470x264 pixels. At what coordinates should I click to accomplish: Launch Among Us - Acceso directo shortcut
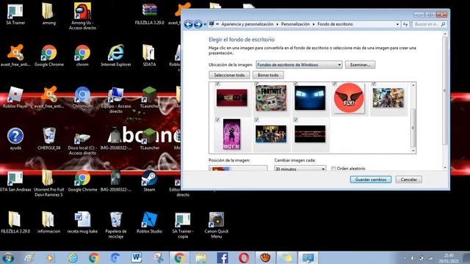[82, 16]
